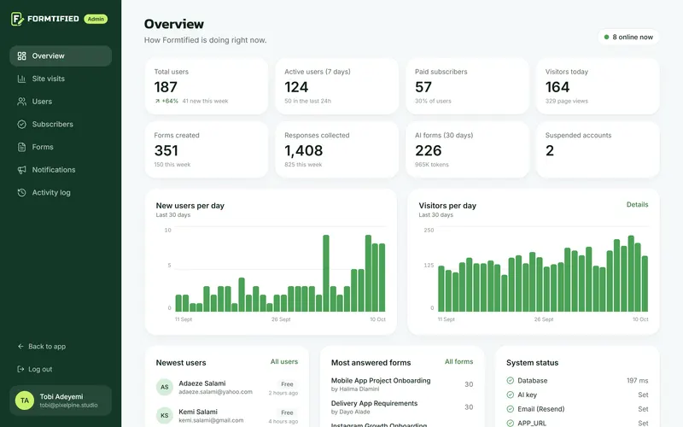
Task: Click the All forms link
Action: 458,361
